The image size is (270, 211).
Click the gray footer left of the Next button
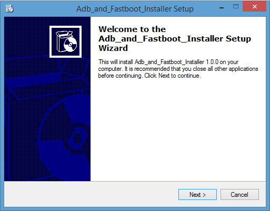[91, 194]
